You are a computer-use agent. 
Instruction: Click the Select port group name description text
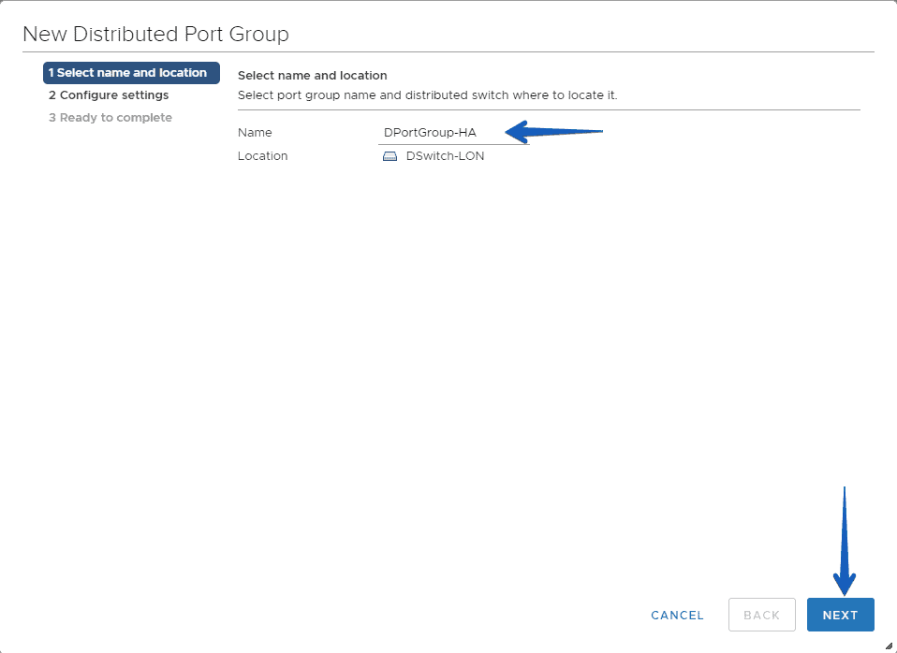click(427, 94)
